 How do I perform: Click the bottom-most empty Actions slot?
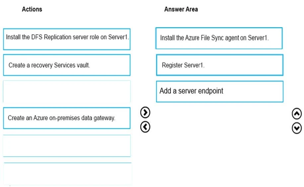68,173
